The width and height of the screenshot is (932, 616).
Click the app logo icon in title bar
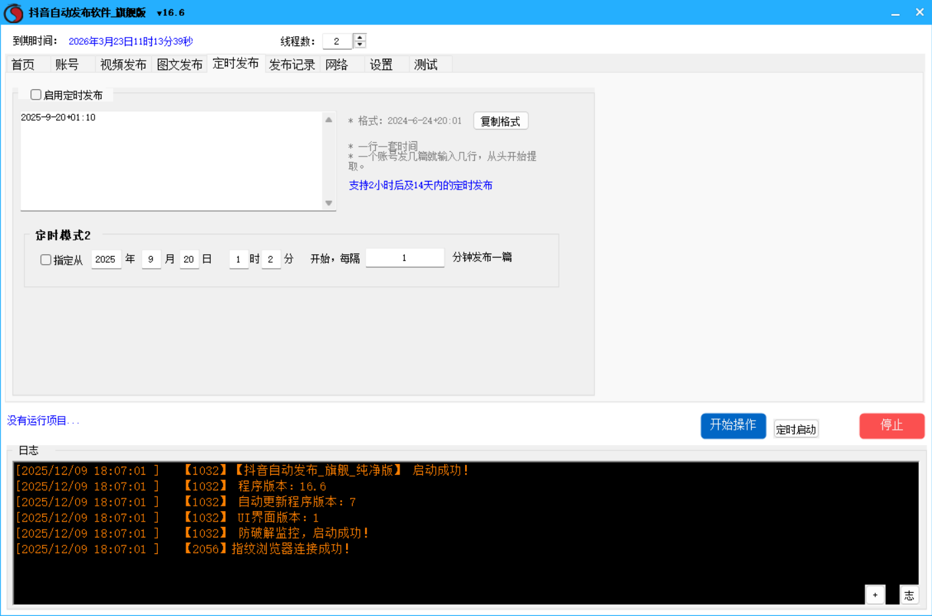click(x=13, y=13)
